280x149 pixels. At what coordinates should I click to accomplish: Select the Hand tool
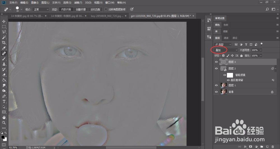[x=4, y=118]
